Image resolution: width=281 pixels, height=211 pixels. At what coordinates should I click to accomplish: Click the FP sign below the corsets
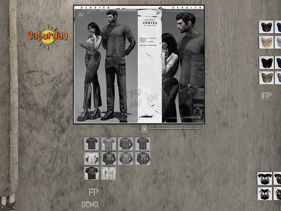click(x=266, y=96)
